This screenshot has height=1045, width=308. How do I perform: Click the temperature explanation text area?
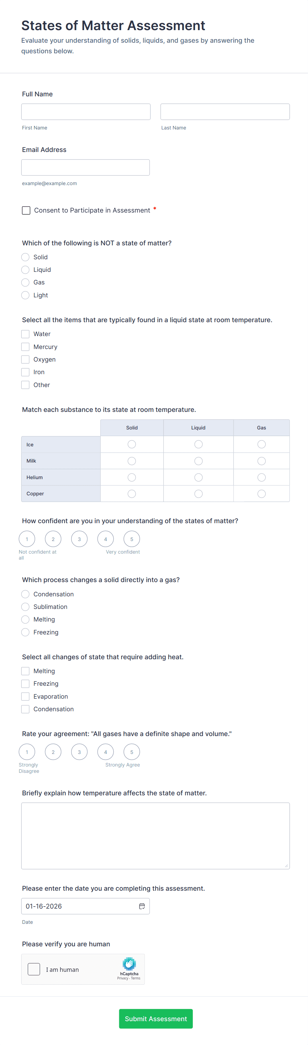[x=155, y=836]
